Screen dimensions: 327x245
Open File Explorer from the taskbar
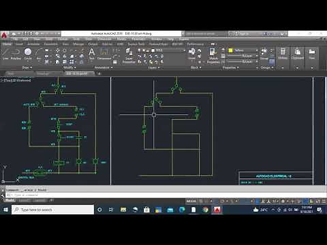coord(123,210)
